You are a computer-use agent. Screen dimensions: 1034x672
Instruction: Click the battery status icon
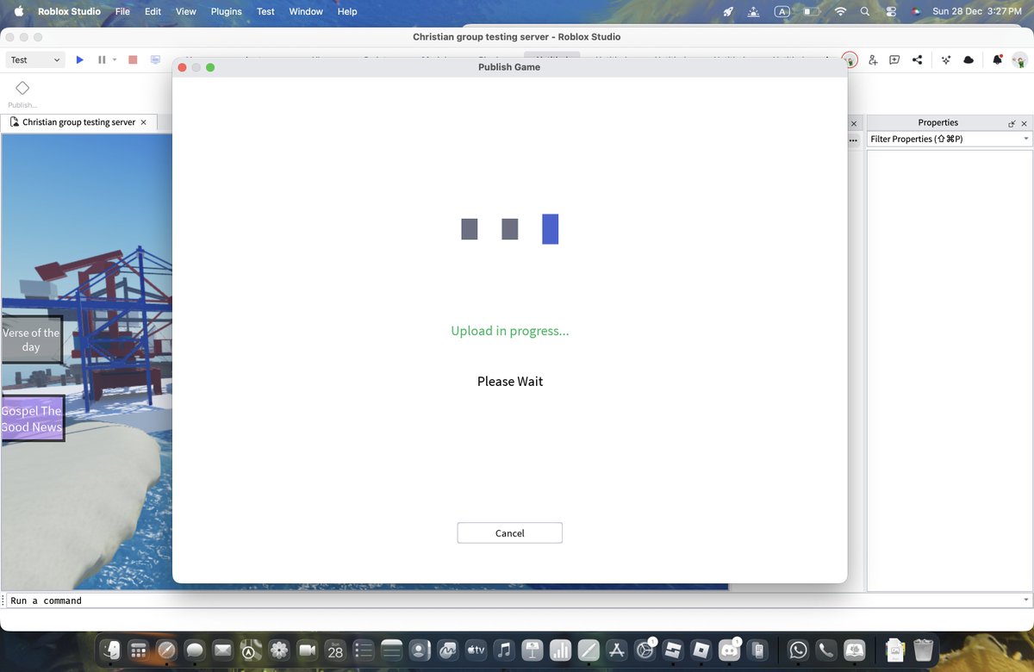pyautogui.click(x=812, y=11)
